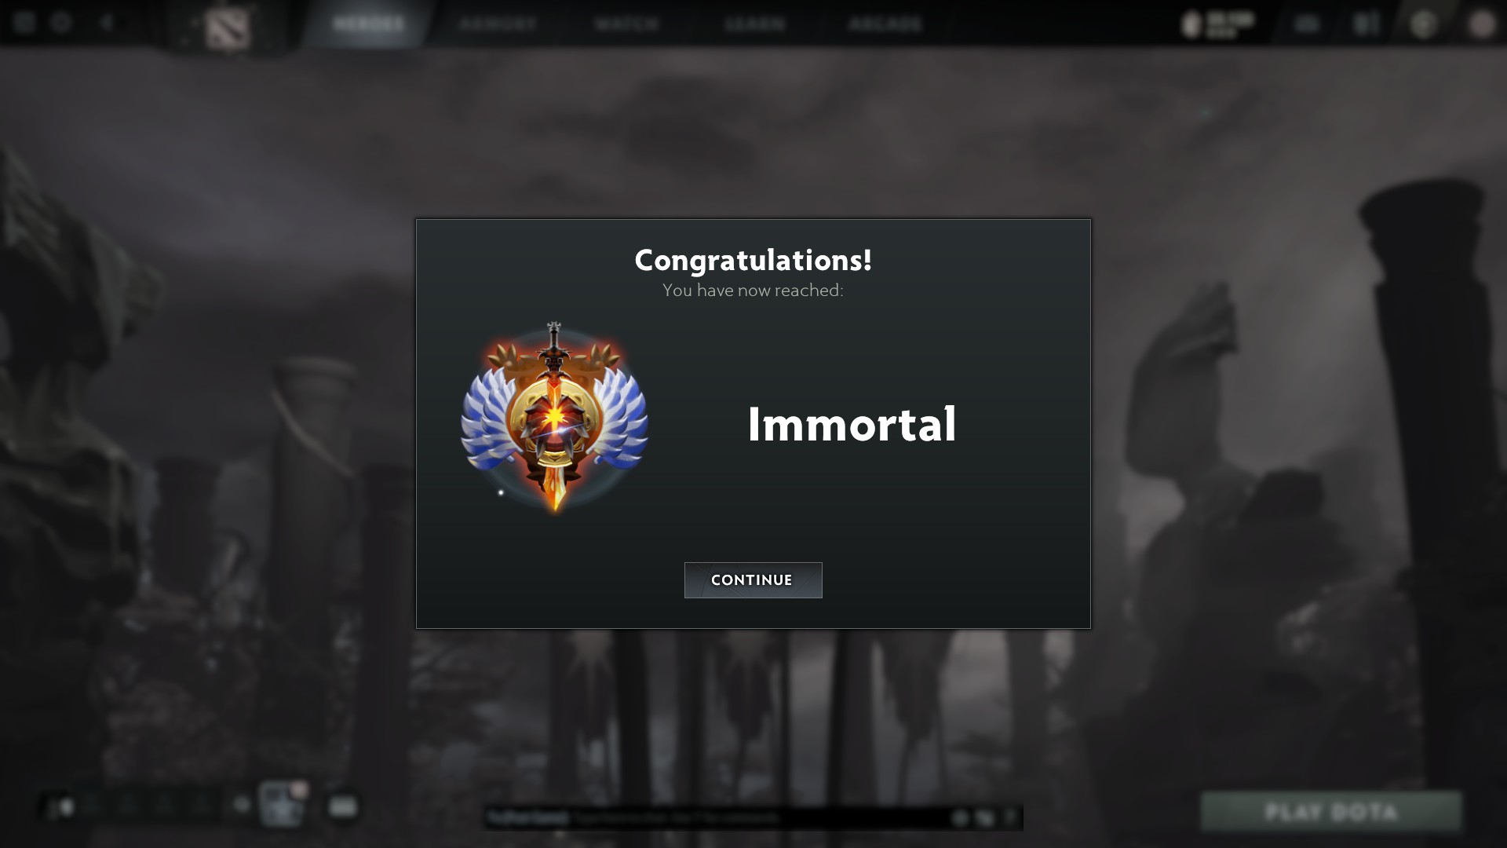Viewport: 1507px width, 848px height.
Task: Select the tab between Heroes and Watch
Action: click(498, 24)
